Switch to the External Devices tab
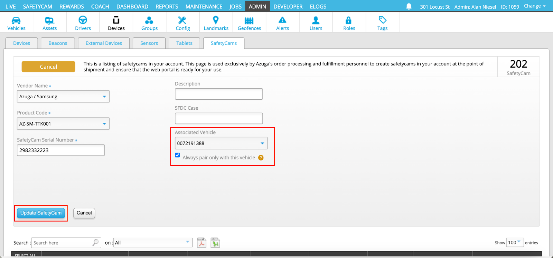 (104, 43)
